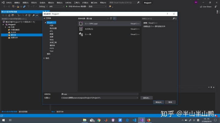
Task: Click Solution Explorer sync refresh icon
Action: tap(23, 15)
